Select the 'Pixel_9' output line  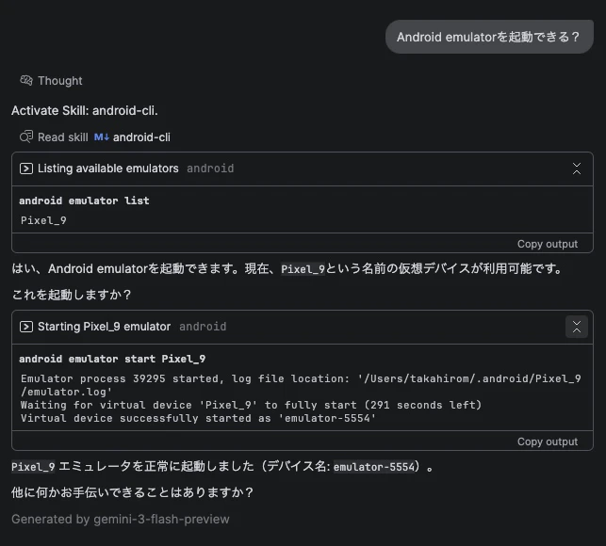[x=43, y=220]
